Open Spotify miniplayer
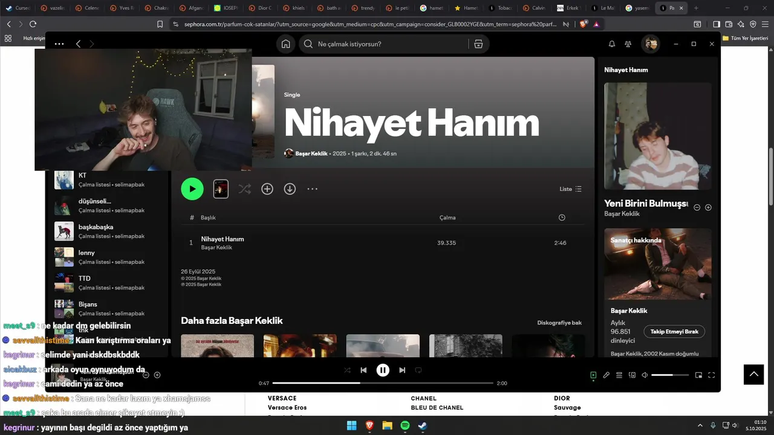The height and width of the screenshot is (435, 774). 698,375
